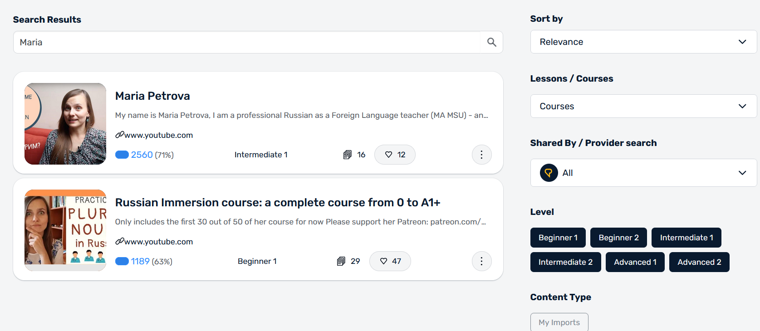Open the Maria Petrova course title
The image size is (760, 331).
click(x=152, y=96)
